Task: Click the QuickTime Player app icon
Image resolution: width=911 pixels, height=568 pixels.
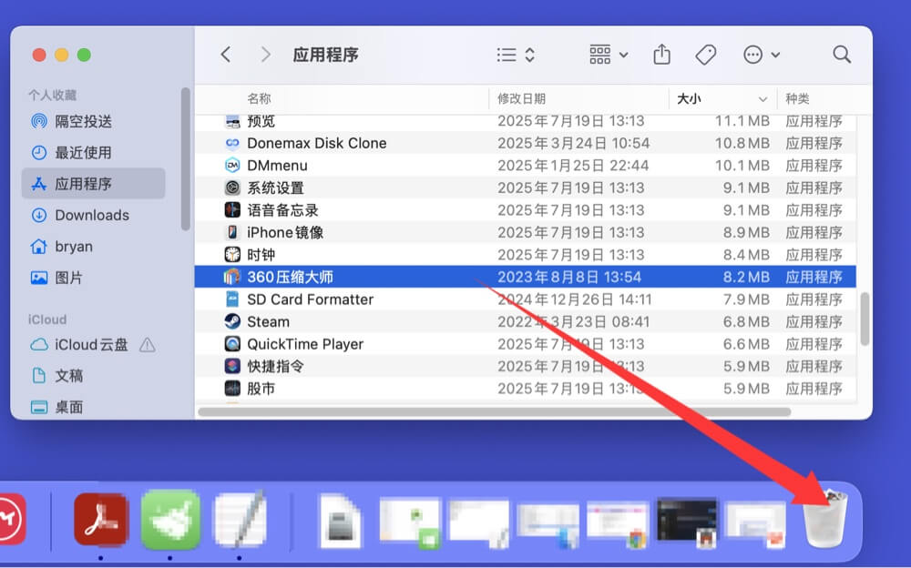Action: (x=232, y=344)
